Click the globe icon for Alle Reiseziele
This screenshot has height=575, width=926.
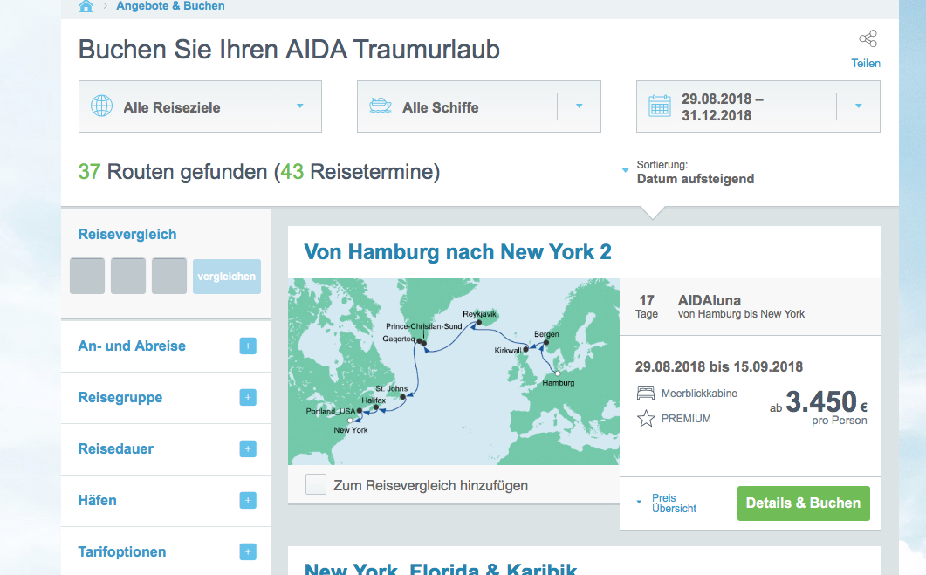point(102,106)
